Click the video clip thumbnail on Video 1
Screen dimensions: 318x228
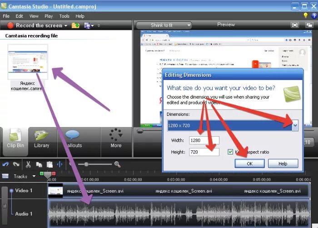(x=55, y=190)
